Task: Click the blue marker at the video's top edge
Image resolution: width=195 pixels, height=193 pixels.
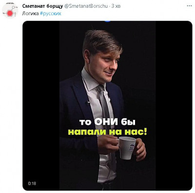Action: coord(107,21)
